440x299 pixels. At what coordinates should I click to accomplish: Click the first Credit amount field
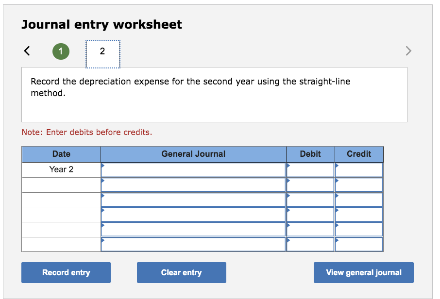[x=359, y=169]
